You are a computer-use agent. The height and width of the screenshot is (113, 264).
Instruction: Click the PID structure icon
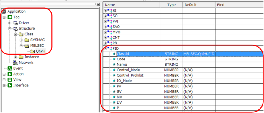[110, 49]
